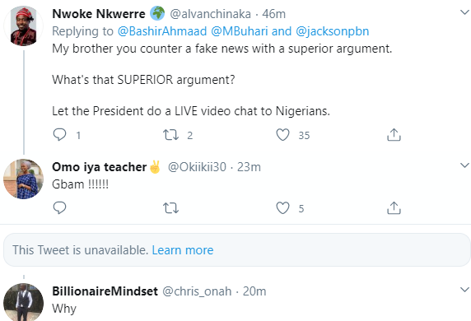Share Omo iya teacher's tweet

click(x=394, y=207)
